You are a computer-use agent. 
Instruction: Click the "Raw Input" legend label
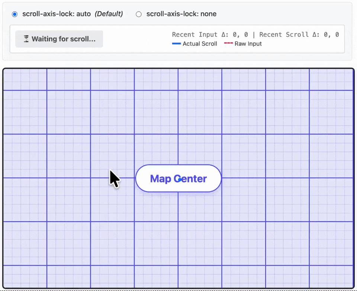coord(248,44)
